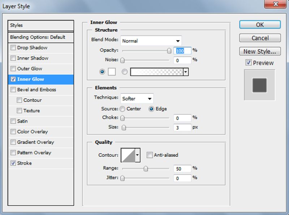The height and width of the screenshot is (215, 289).
Task: Click the Opacity value field
Action: point(182,51)
